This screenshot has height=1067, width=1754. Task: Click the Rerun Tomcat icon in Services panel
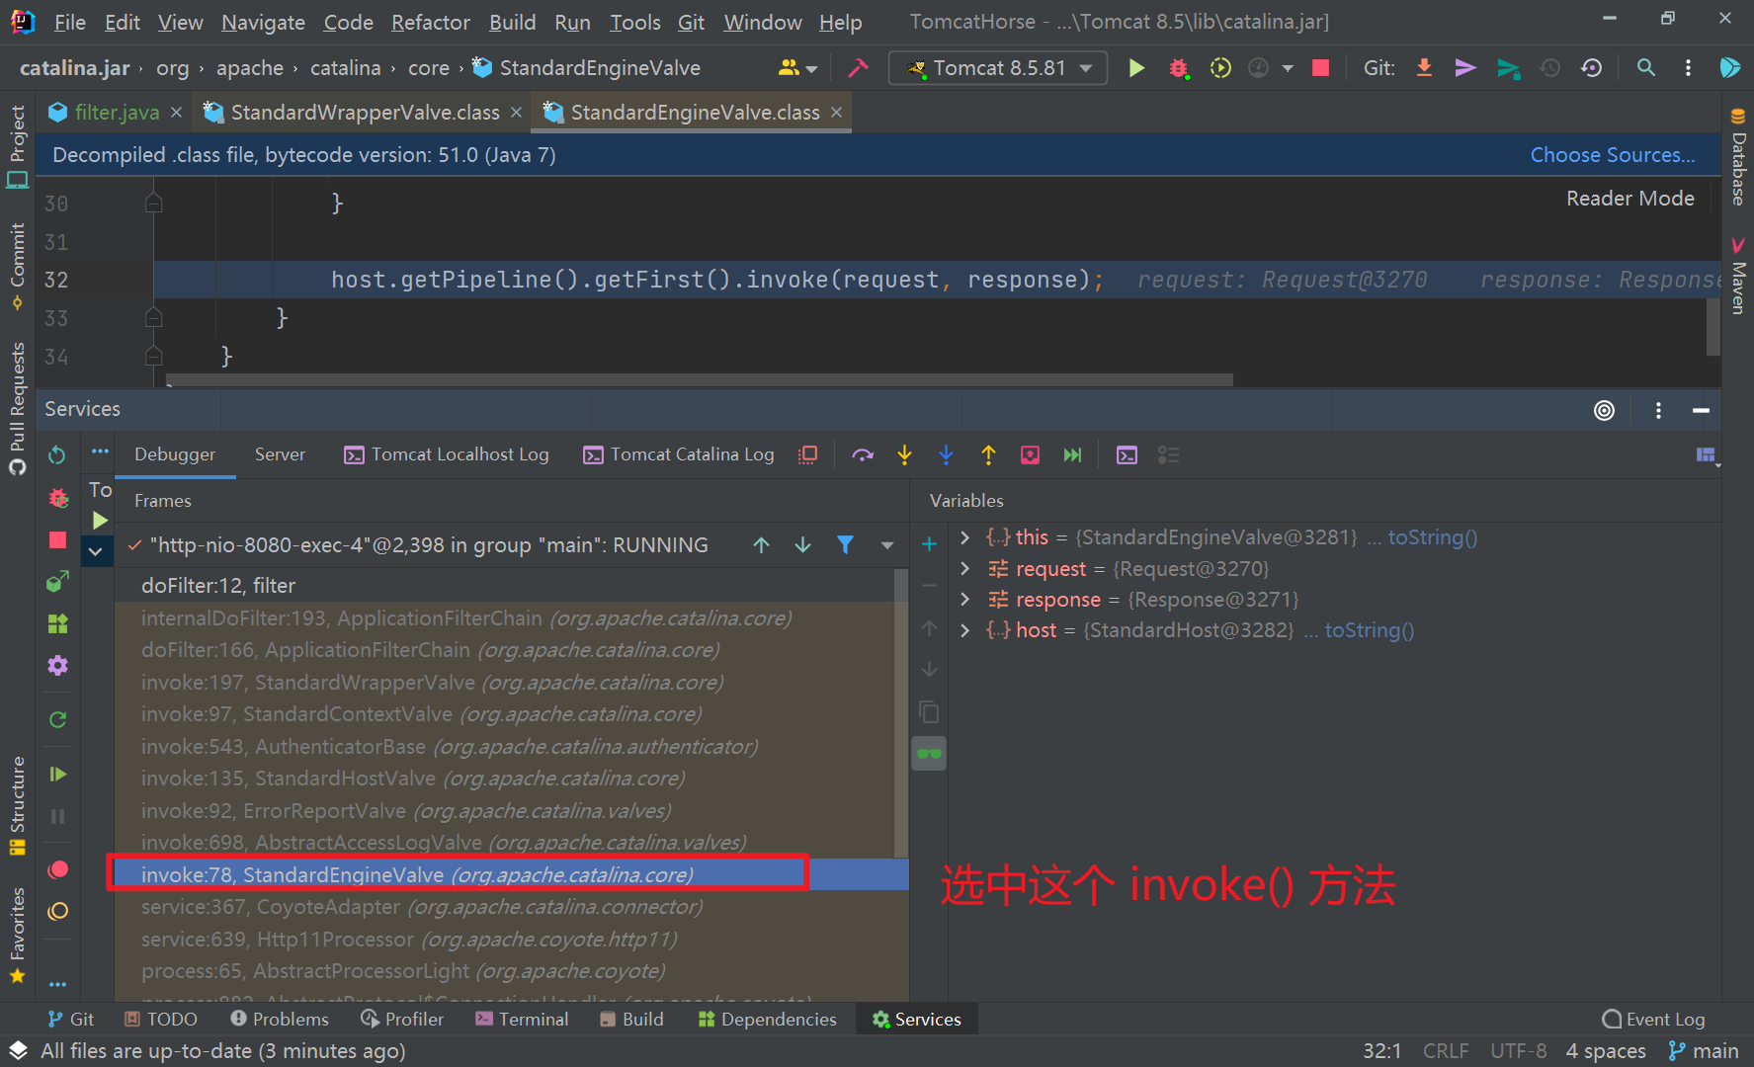pyautogui.click(x=56, y=454)
